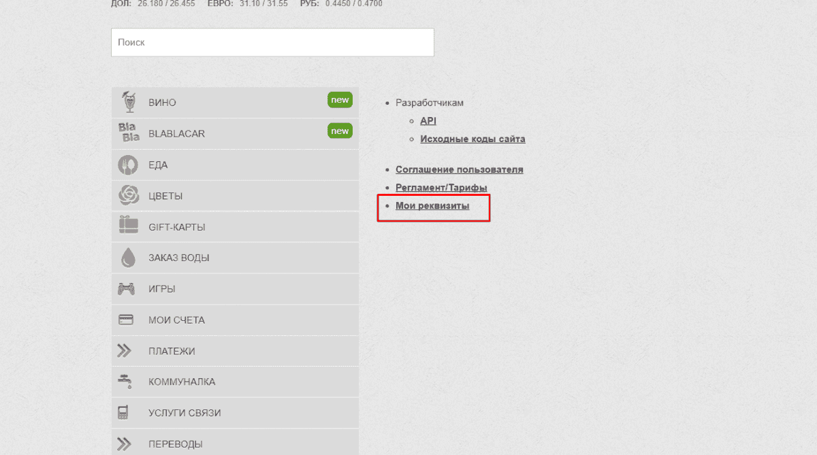Open the ПЕРЕВОДЫ menu item
This screenshot has height=455, width=817.
point(175,444)
